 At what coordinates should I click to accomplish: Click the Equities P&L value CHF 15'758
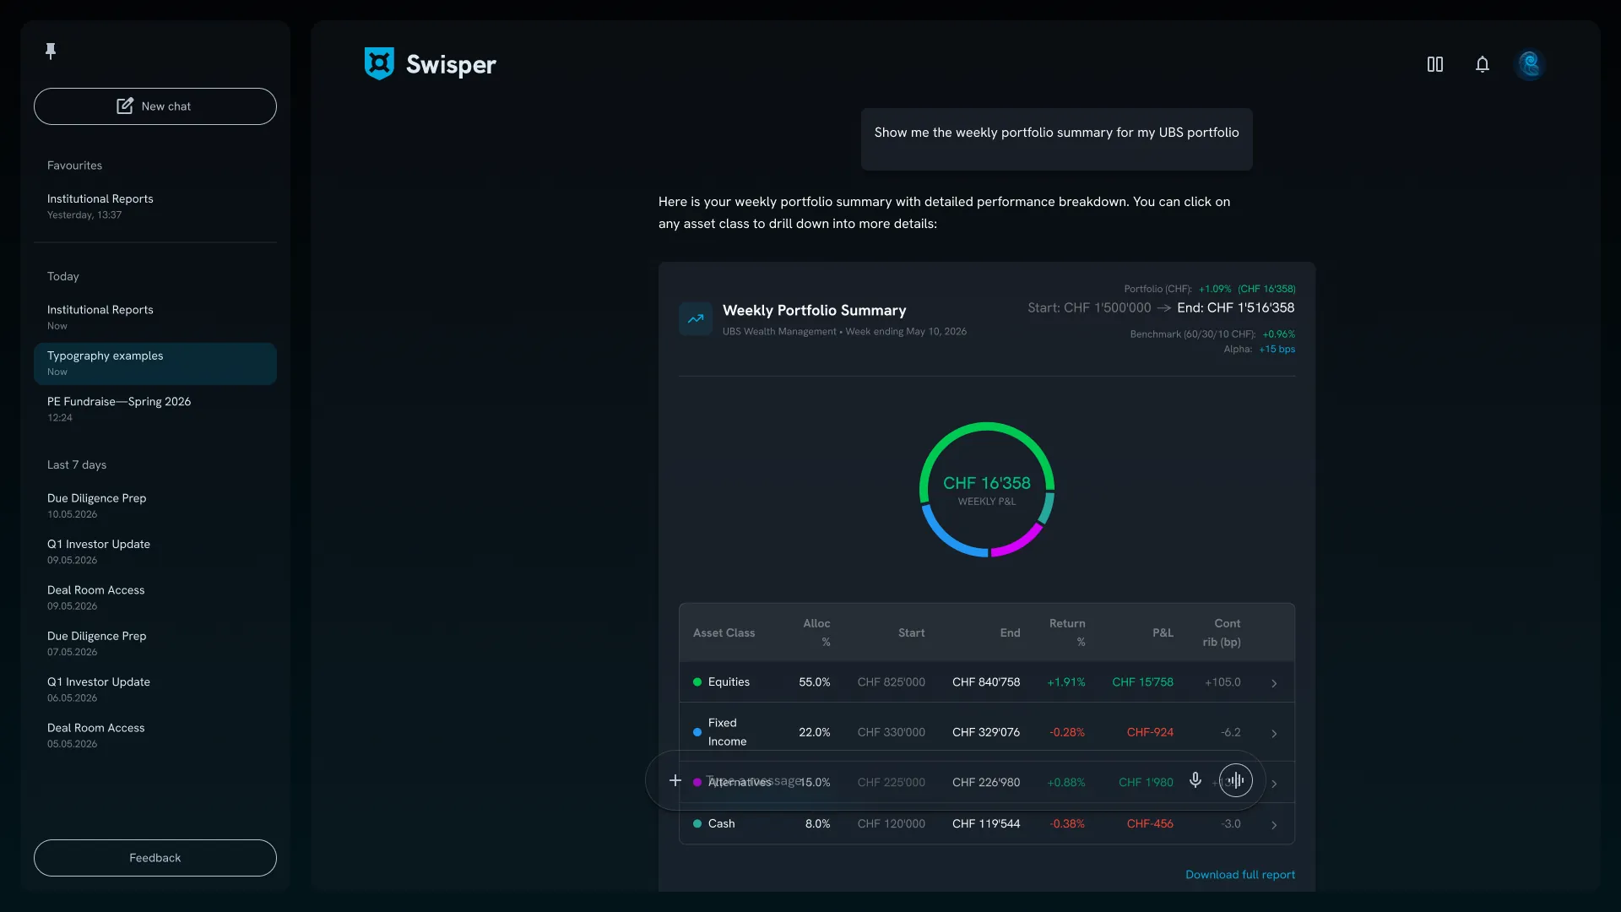coord(1142,682)
